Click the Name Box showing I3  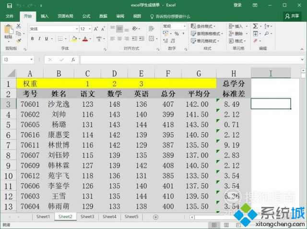pyautogui.click(x=18, y=60)
